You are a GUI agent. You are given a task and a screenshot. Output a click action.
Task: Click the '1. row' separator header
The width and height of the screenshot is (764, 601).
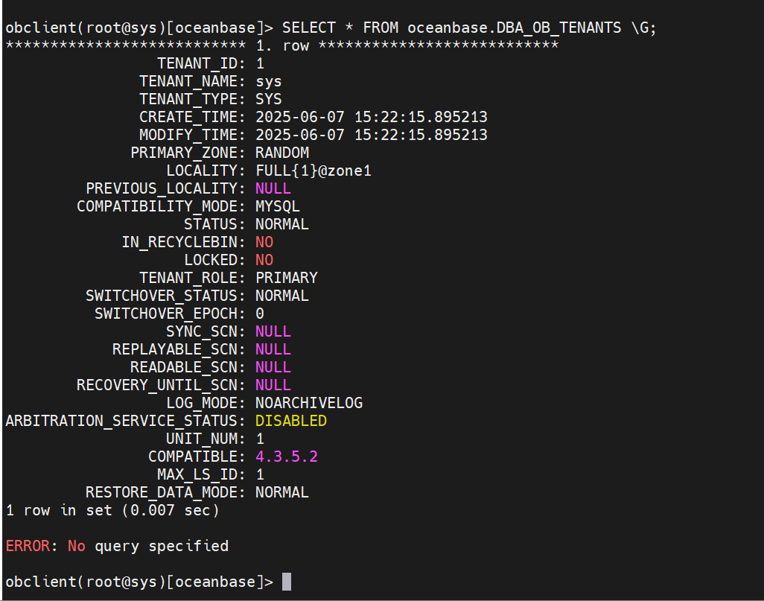(x=282, y=46)
